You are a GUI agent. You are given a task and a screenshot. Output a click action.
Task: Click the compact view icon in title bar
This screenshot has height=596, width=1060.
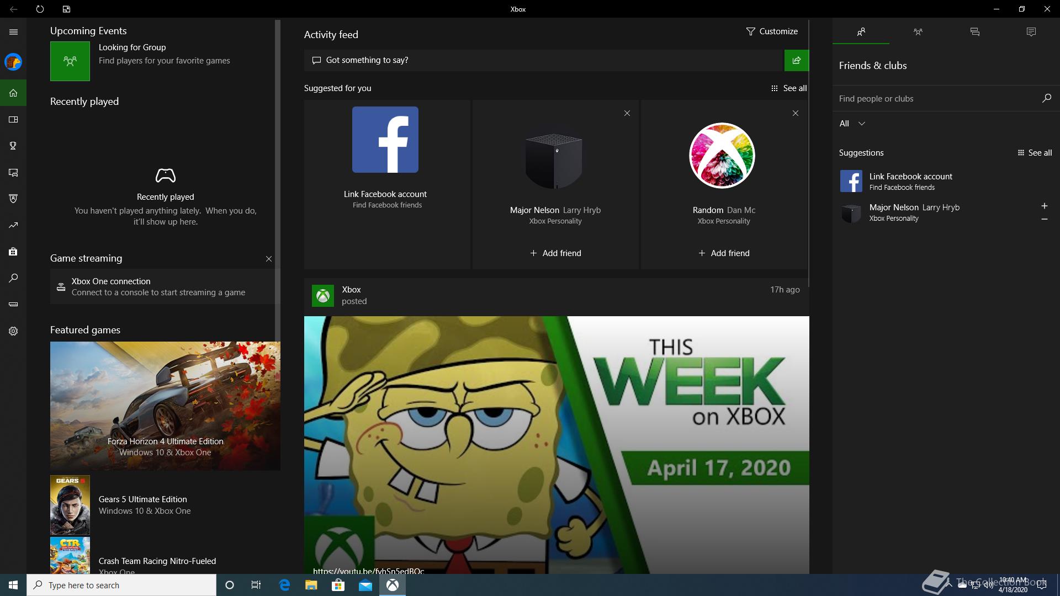(x=66, y=9)
